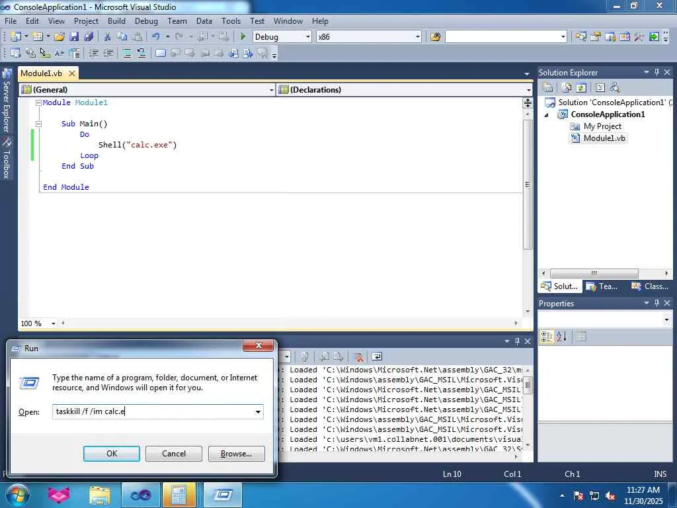This screenshot has width=677, height=508.
Task: Click Cancel in the Run dialog
Action: [174, 454]
